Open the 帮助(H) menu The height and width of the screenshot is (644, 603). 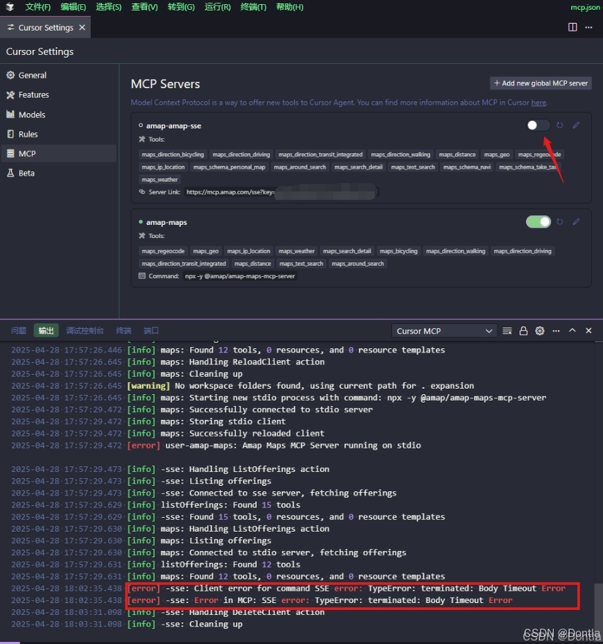pos(289,7)
